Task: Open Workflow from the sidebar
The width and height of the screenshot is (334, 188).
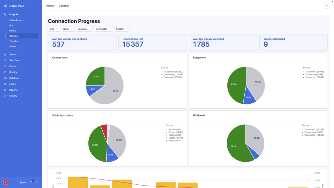Action: coord(5,60)
